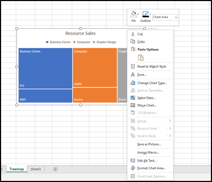Click the Change Chart Type icon
Viewport: 212px width, 182px height.
133,83
